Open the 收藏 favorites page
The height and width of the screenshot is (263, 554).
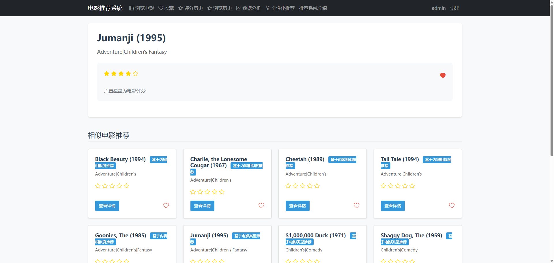[x=166, y=8]
